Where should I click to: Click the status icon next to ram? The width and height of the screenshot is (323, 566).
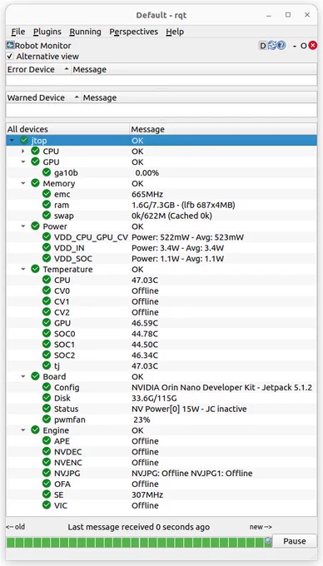click(x=47, y=205)
